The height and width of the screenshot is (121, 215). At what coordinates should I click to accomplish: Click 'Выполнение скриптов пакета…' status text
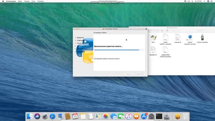tap(108, 46)
